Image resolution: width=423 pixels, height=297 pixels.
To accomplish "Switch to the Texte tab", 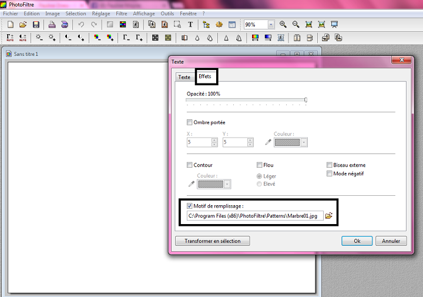I will [184, 77].
